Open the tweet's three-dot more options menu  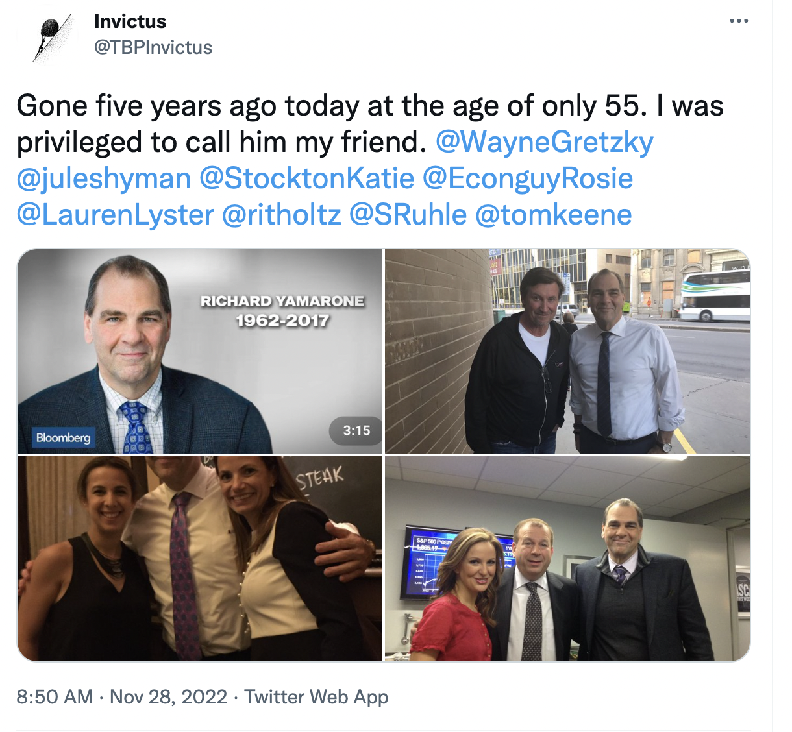tap(739, 21)
